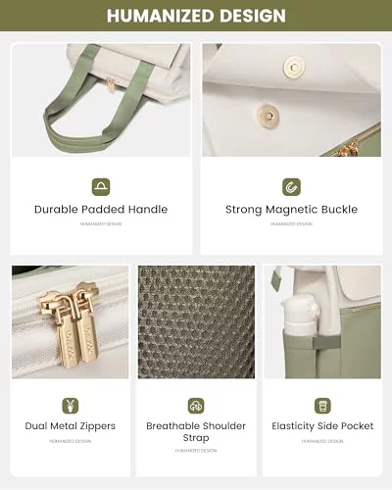
Task: Click the upper gold magnetic snap
Action: tap(294, 68)
